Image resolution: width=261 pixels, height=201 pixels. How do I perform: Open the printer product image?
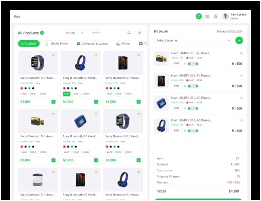[38, 180]
